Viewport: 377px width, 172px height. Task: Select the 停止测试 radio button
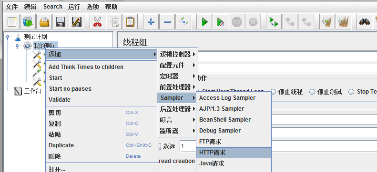tap(312, 92)
